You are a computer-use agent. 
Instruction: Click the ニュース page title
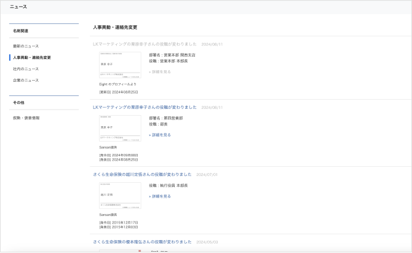click(18, 7)
